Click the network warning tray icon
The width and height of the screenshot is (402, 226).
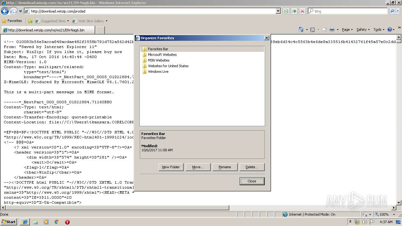[357, 222]
